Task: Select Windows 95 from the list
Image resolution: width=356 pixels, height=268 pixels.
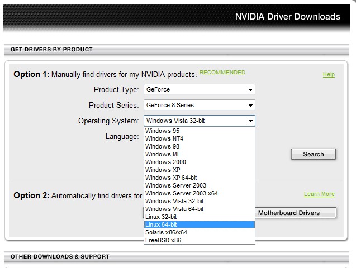Action: [200, 131]
